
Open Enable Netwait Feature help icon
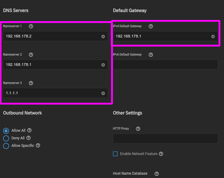(x=161, y=154)
